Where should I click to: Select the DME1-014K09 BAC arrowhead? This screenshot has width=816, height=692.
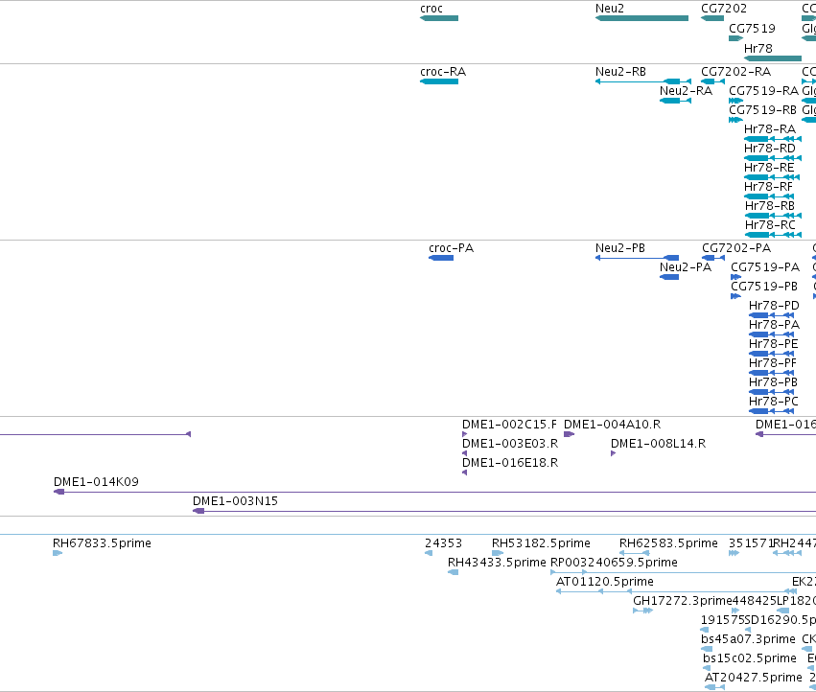point(58,492)
